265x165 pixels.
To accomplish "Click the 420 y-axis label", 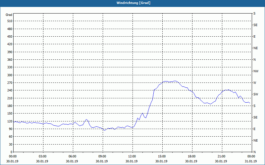I will pyautogui.click(x=10, y=44).
